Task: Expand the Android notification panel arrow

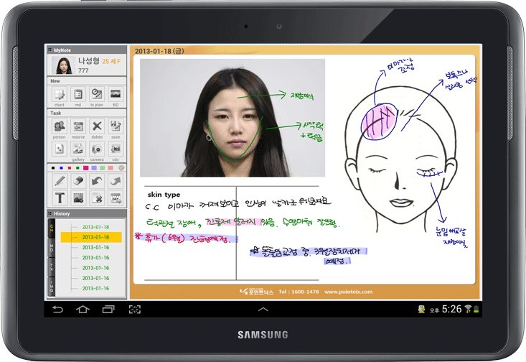Action: [x=263, y=309]
